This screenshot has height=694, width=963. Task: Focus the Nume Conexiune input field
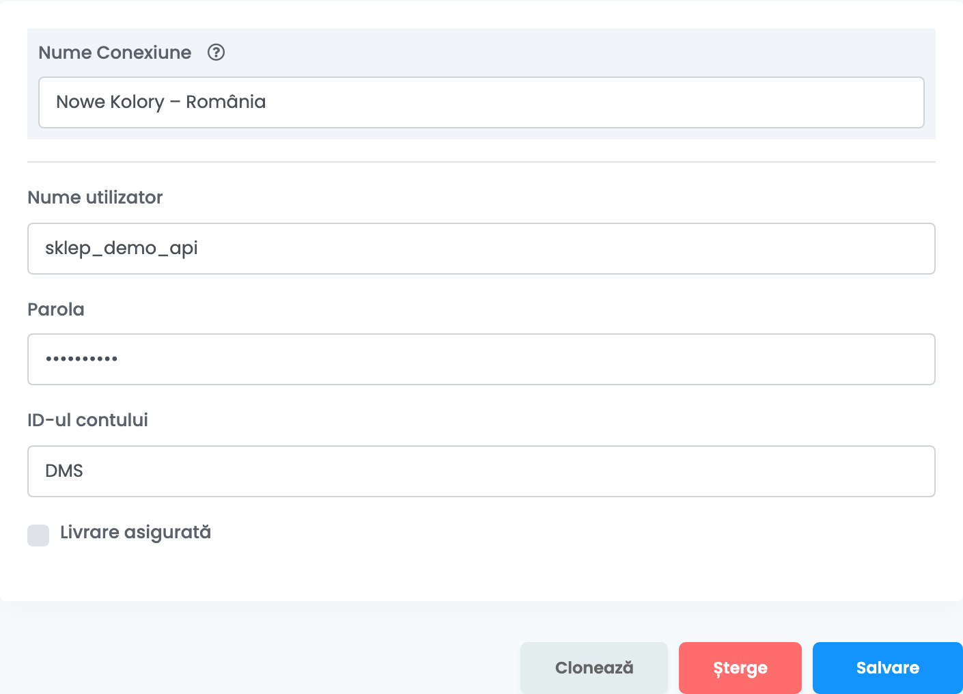coord(482,102)
